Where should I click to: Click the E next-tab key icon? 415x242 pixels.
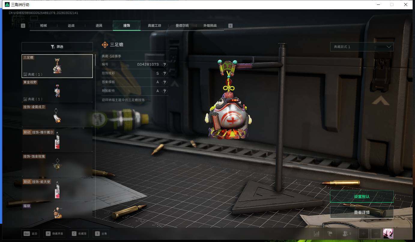click(231, 26)
